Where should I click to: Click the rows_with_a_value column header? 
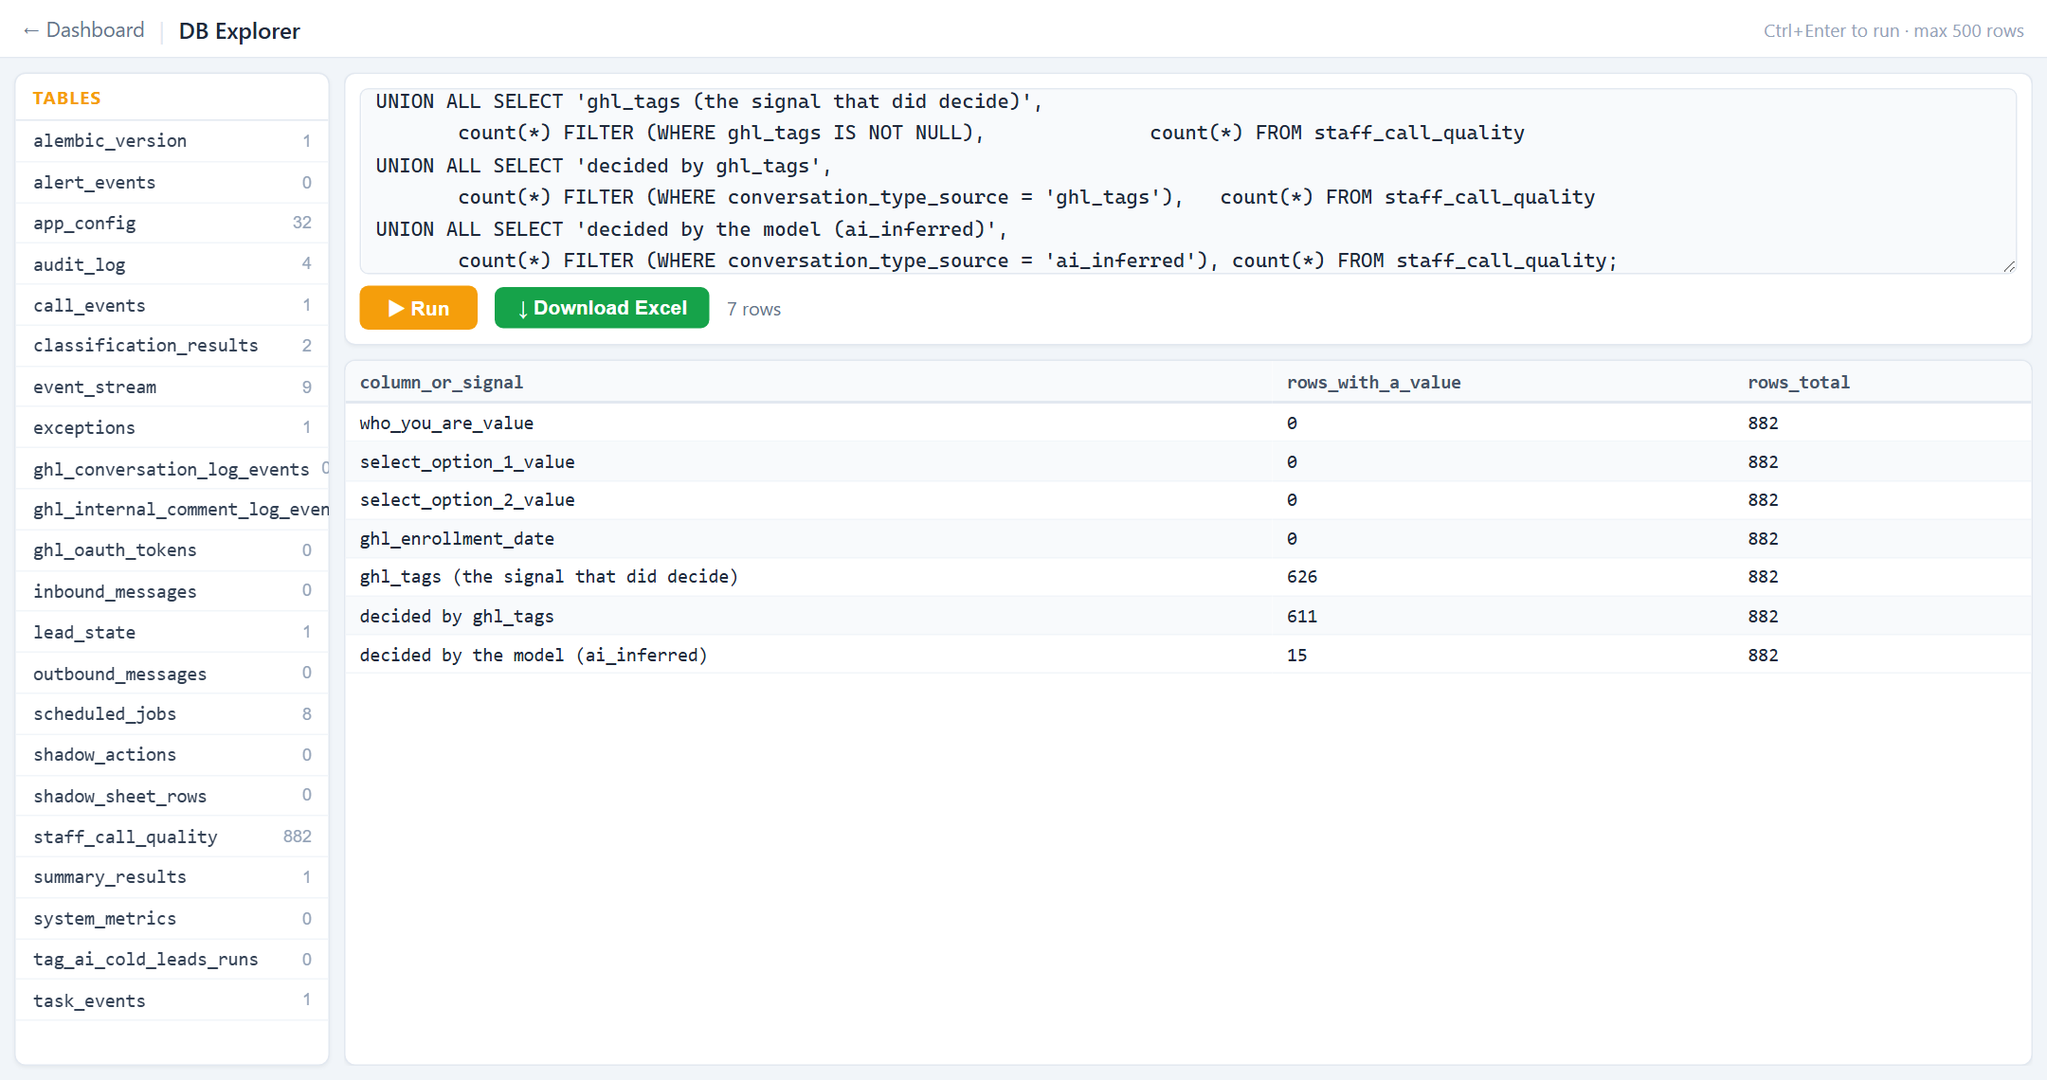[x=1373, y=383]
